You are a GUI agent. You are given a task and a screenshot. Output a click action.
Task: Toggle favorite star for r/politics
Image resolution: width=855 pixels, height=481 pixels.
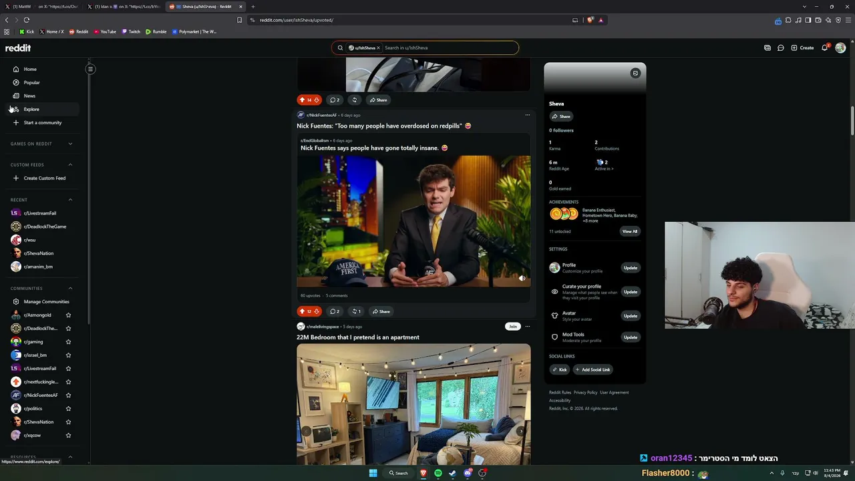tap(68, 408)
